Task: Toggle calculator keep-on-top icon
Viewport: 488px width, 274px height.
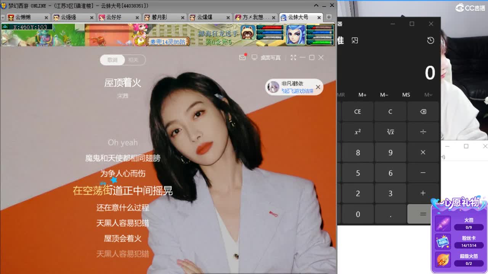Action: 355,40
